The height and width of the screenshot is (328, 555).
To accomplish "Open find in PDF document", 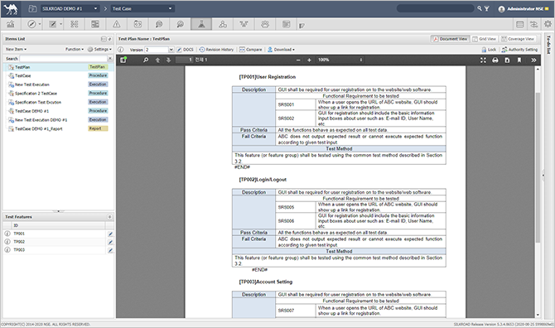I will tap(146, 60).
